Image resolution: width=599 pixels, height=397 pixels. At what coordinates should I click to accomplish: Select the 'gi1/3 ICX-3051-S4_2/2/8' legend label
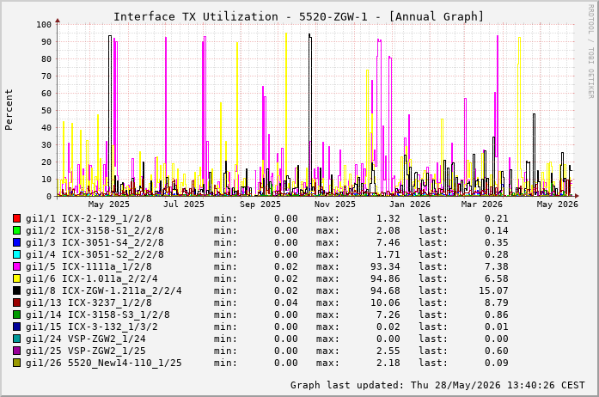tap(95, 242)
